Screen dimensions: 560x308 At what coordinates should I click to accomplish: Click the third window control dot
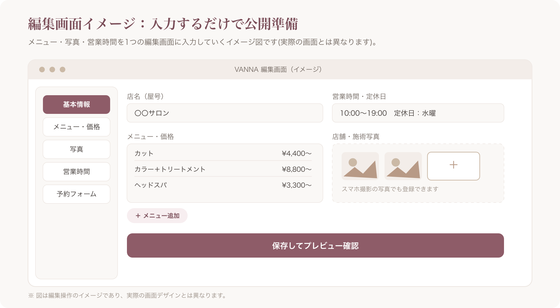(x=63, y=69)
